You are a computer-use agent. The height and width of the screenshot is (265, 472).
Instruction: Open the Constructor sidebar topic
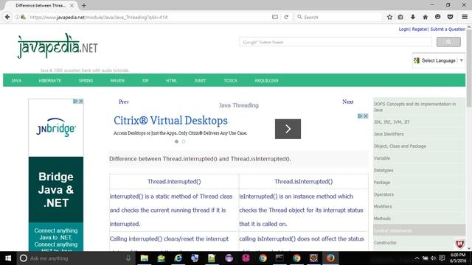[x=385, y=242]
